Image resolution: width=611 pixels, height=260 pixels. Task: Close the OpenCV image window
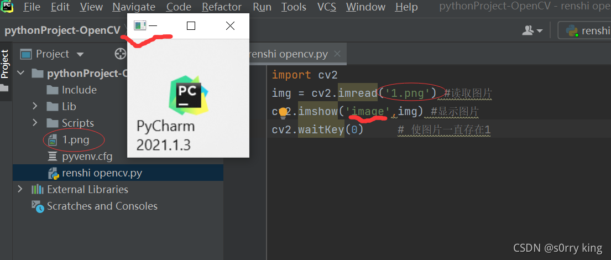tap(230, 26)
